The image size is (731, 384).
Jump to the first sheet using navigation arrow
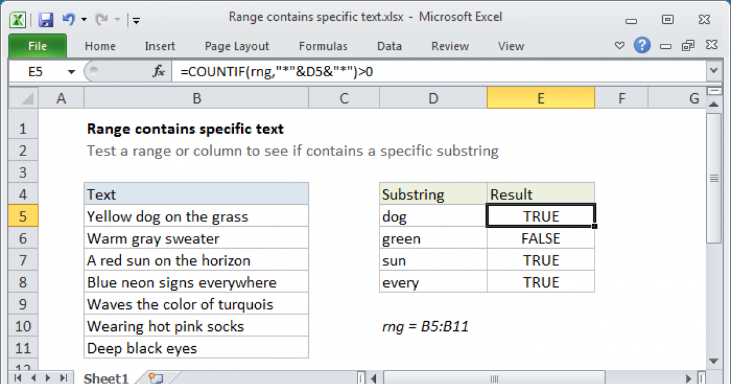[16, 378]
